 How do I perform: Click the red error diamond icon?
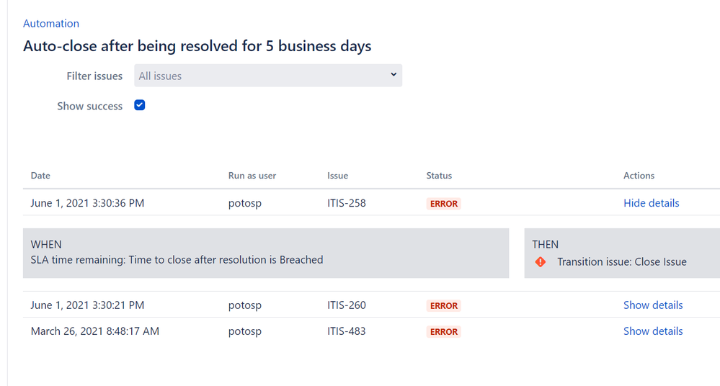coord(541,262)
